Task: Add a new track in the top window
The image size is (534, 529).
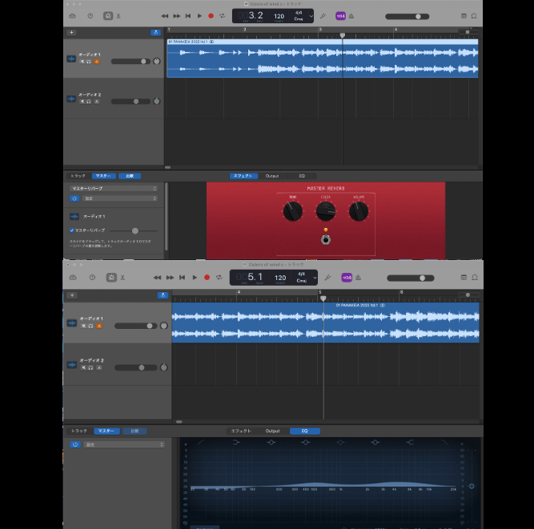Action: point(71,32)
